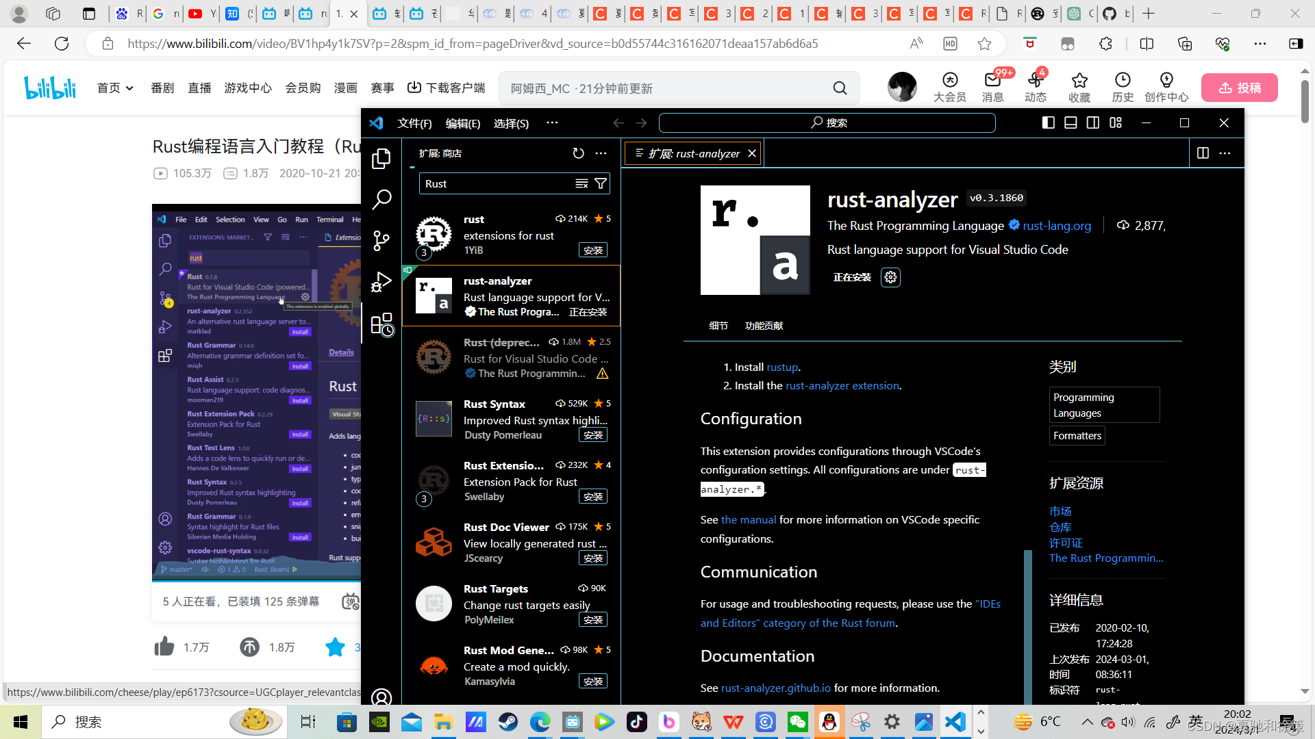Open the Source Control view
The height and width of the screenshot is (739, 1315).
click(x=381, y=240)
